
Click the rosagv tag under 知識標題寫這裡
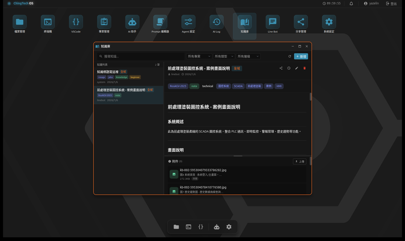(102, 77)
